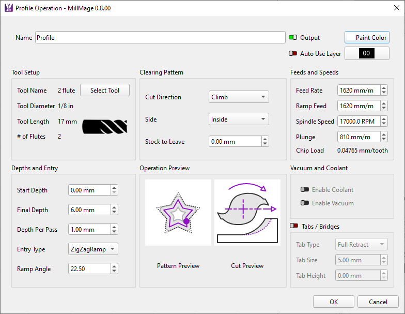
Task: Click the MillMage app icon in title bar
Action: point(8,8)
